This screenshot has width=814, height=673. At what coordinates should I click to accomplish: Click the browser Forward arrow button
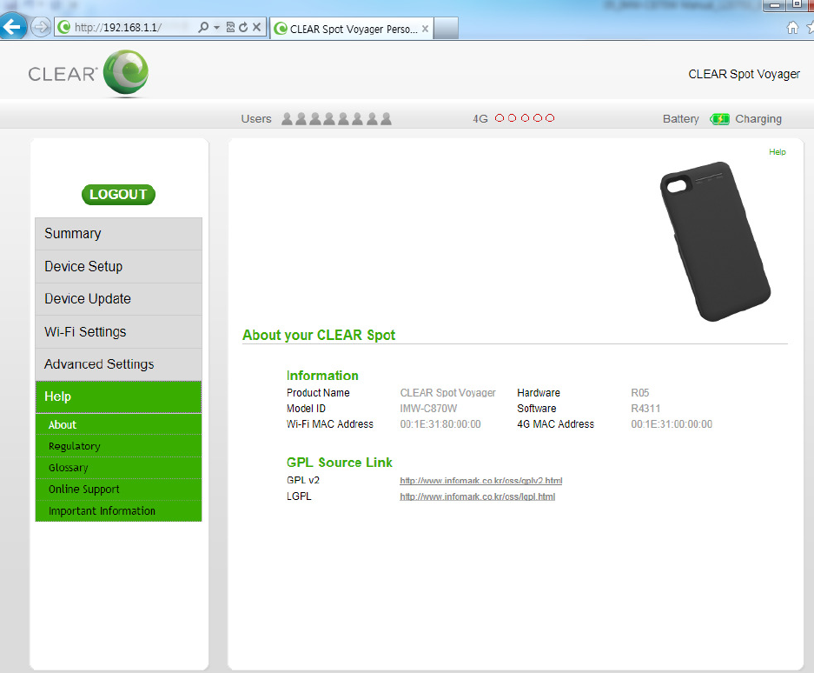click(x=41, y=27)
